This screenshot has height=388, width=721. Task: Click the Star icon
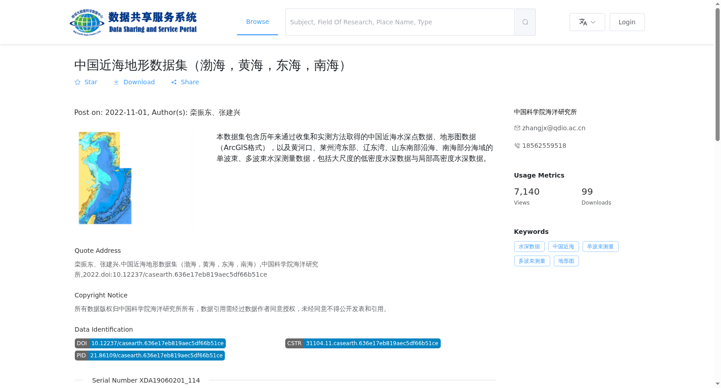tap(78, 82)
